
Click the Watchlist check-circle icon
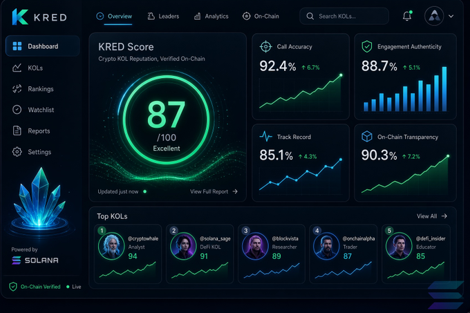point(17,110)
